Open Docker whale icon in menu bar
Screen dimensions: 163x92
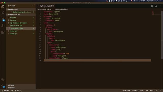121,1
